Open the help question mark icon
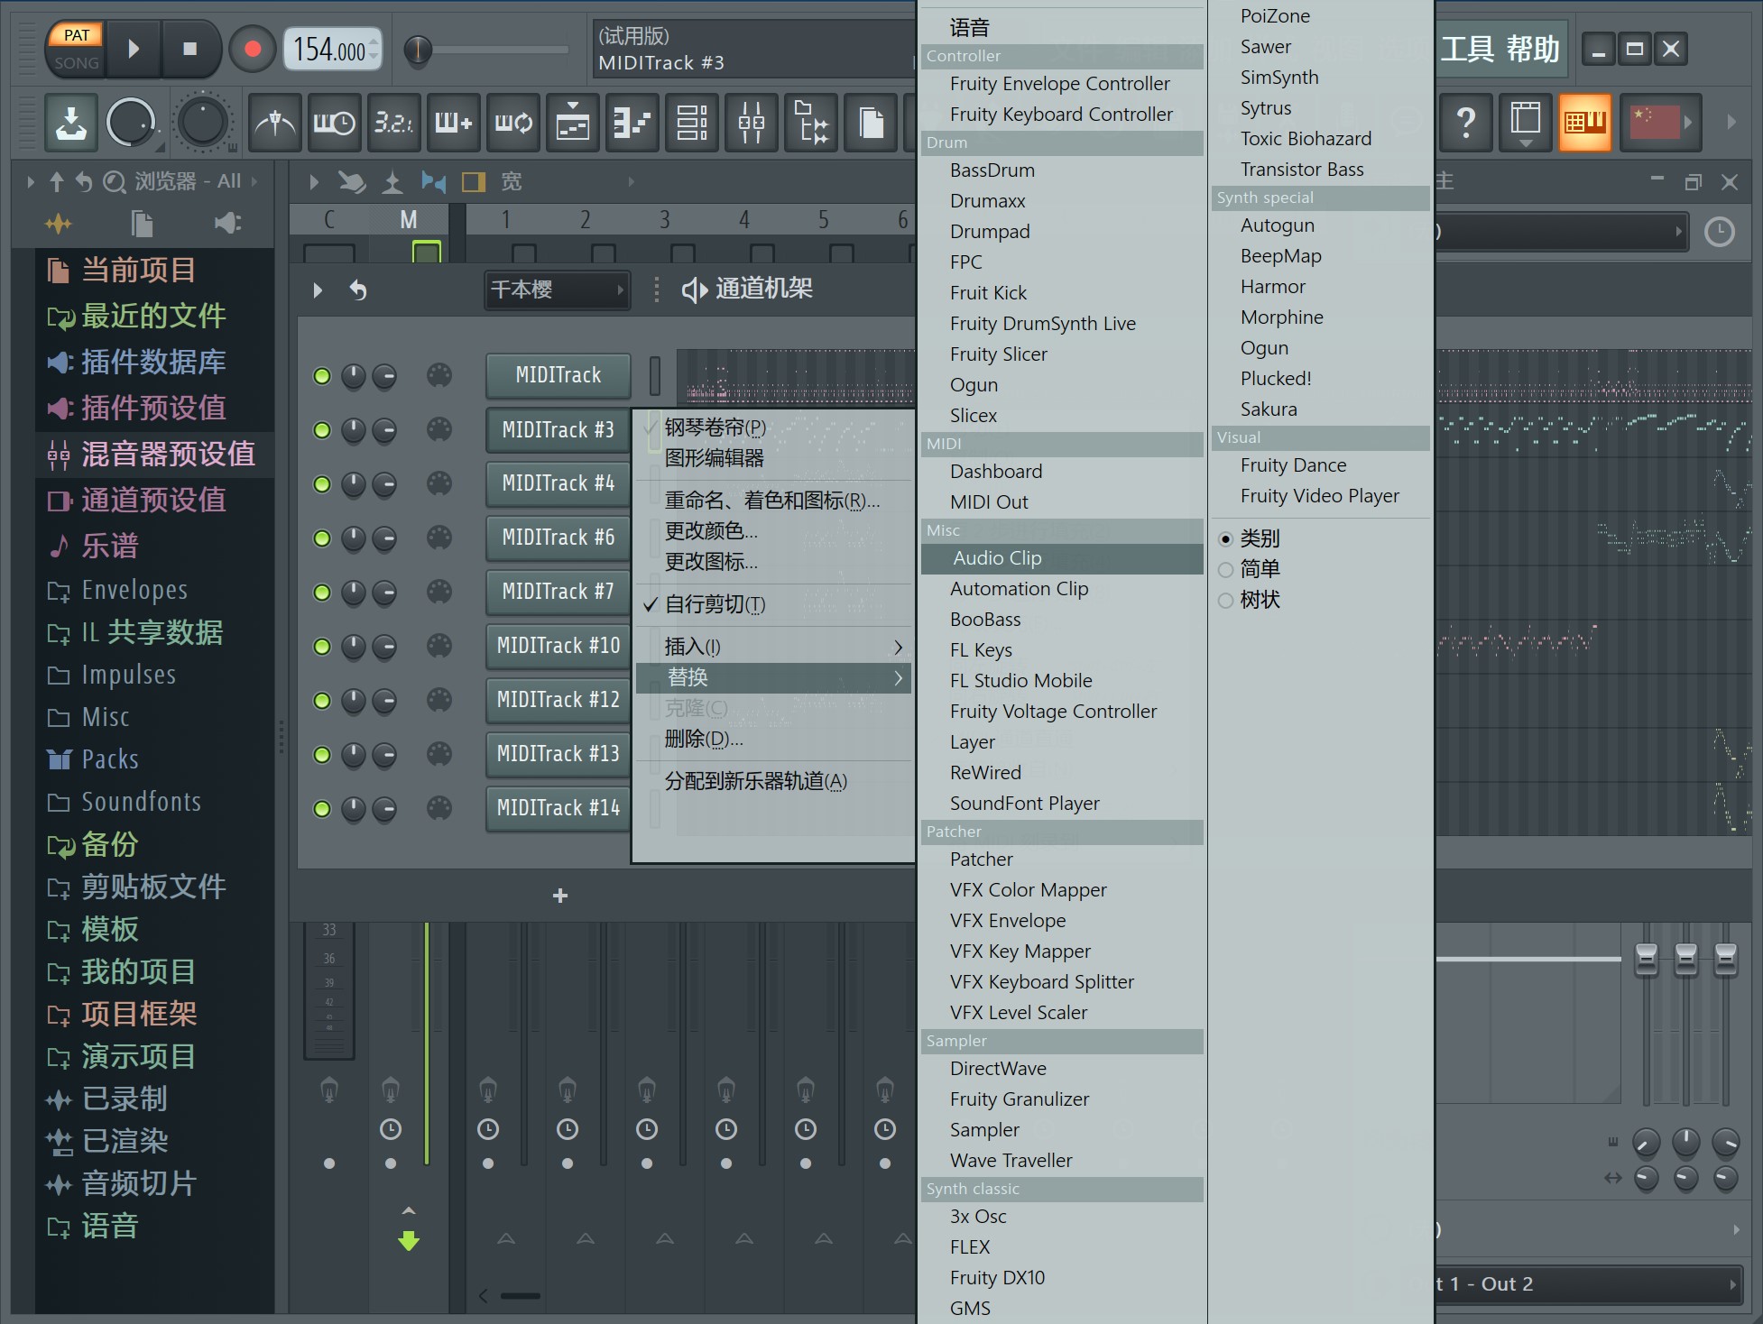1763x1324 pixels. coord(1466,122)
